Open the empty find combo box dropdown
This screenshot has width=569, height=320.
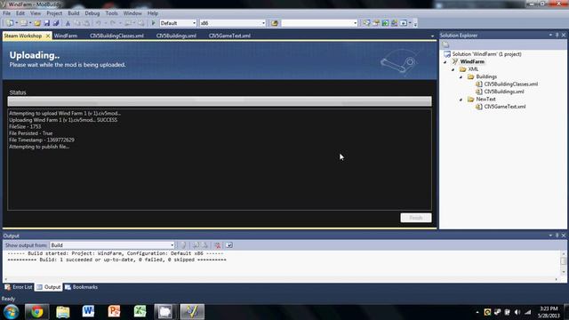pyautogui.click(x=356, y=23)
